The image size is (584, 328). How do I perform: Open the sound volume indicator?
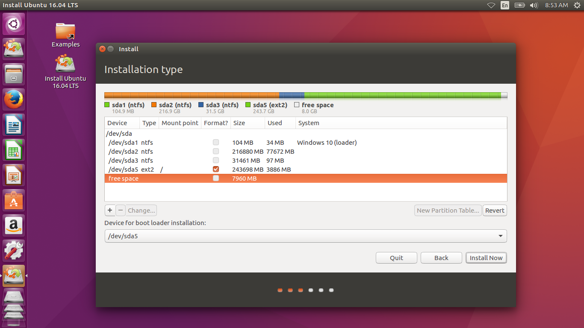(x=534, y=5)
